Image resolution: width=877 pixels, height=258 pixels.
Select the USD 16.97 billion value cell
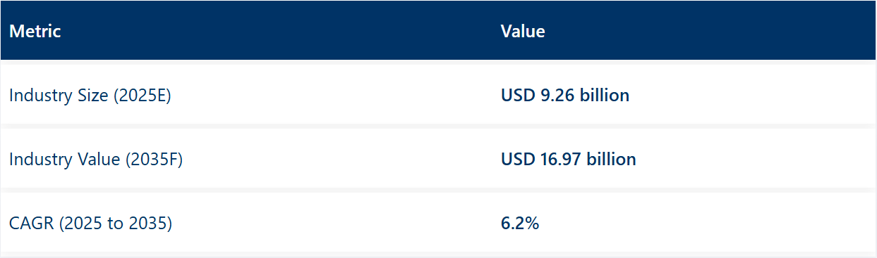568,160
